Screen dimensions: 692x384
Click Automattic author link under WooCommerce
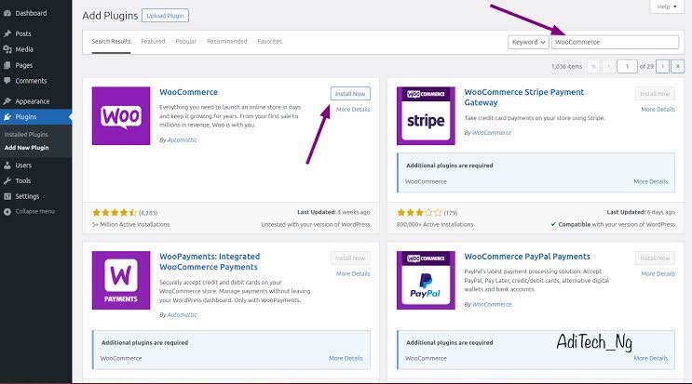click(182, 140)
